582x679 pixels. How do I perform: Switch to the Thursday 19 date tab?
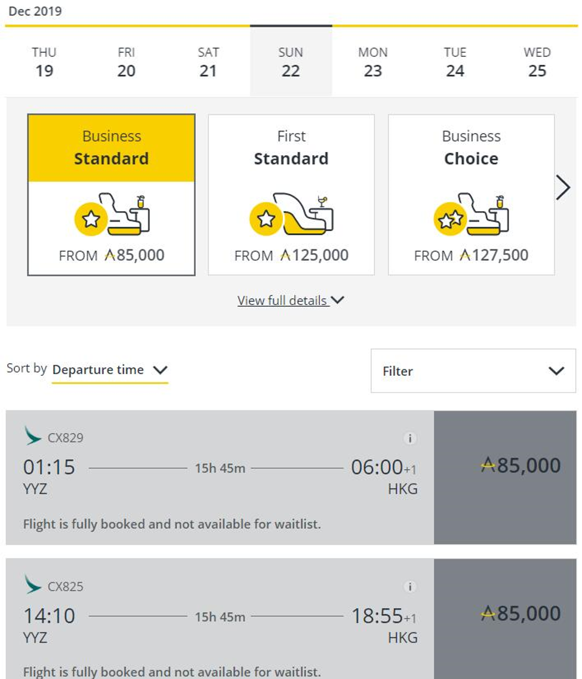pos(44,63)
